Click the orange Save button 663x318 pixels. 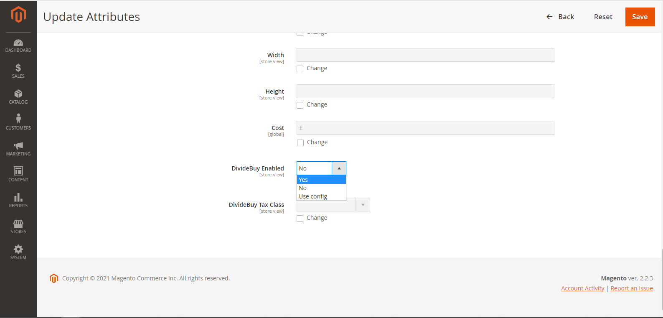click(x=640, y=17)
